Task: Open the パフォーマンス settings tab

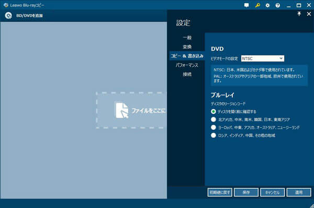Action: click(x=187, y=65)
